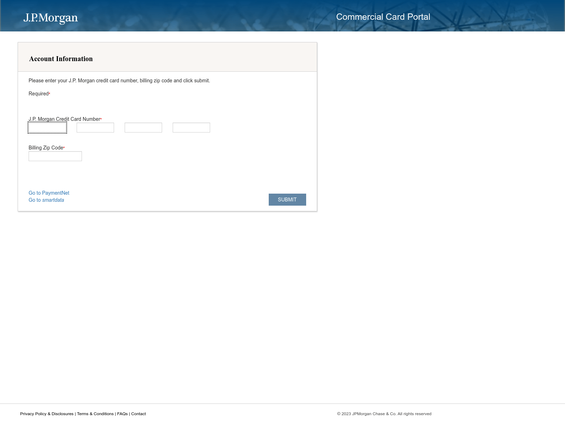Click the J.P.Morgan logo in header

[x=50, y=18]
